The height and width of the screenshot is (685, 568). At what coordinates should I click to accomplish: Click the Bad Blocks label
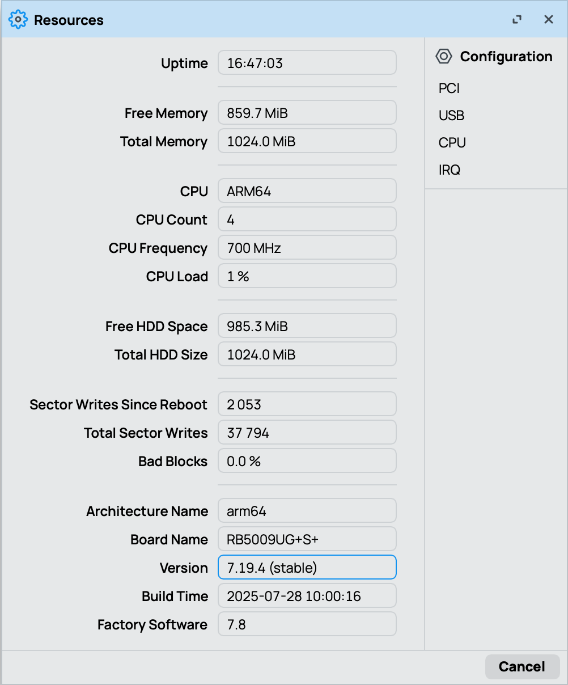(x=173, y=461)
